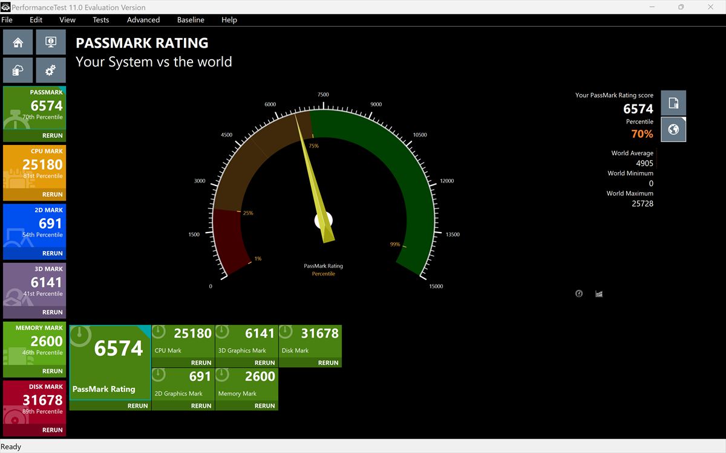Click RERUN under the PassMark Rating summary tile
Screen dimensions: 726x453
pyautogui.click(x=138, y=406)
